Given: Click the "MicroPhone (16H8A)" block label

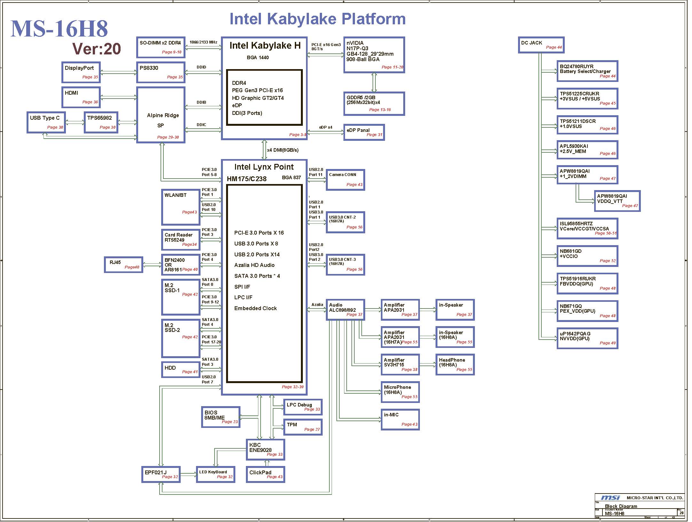Looking at the screenshot, I should [397, 389].
